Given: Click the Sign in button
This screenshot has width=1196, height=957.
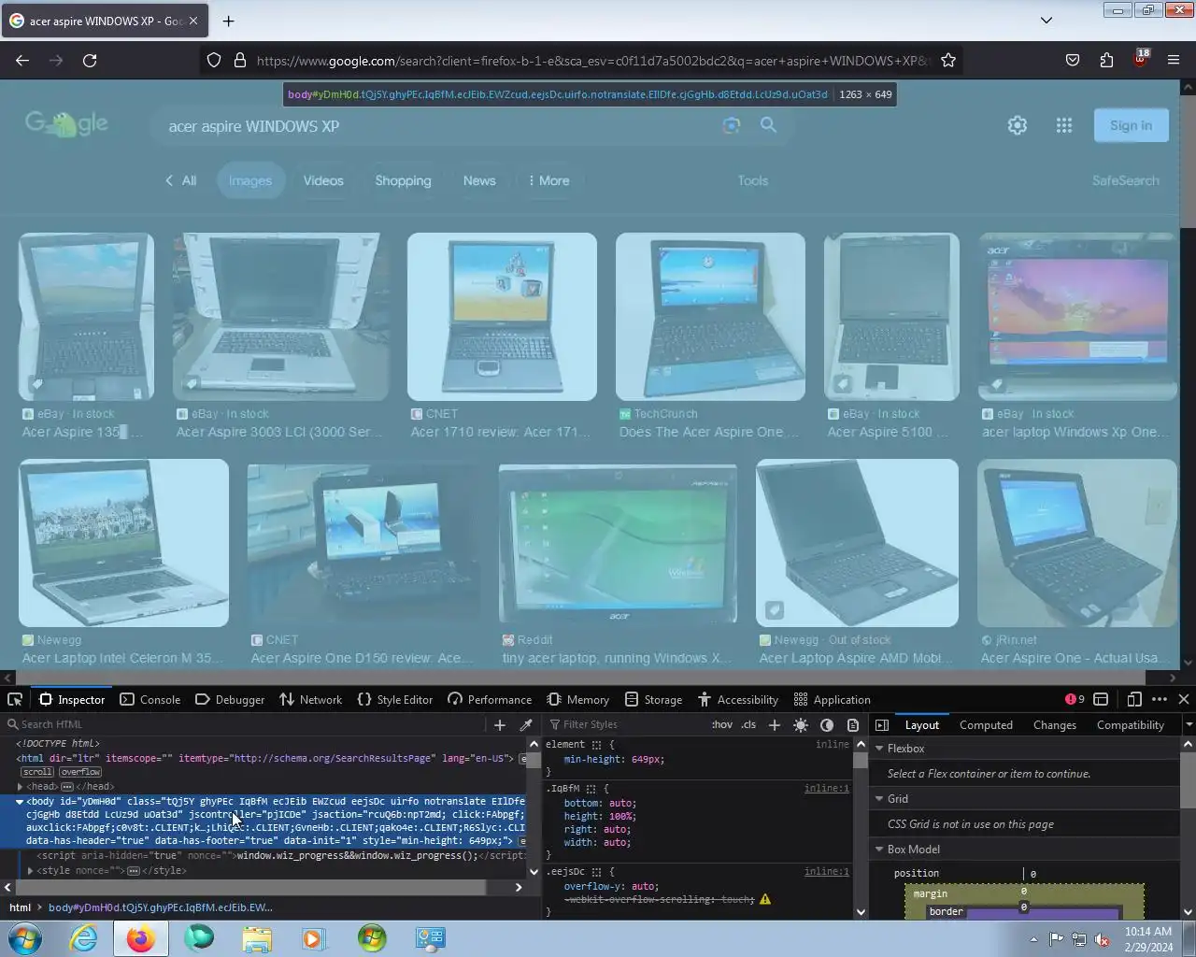Looking at the screenshot, I should pos(1131,125).
